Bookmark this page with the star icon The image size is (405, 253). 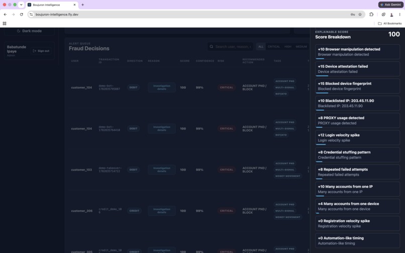click(x=360, y=15)
